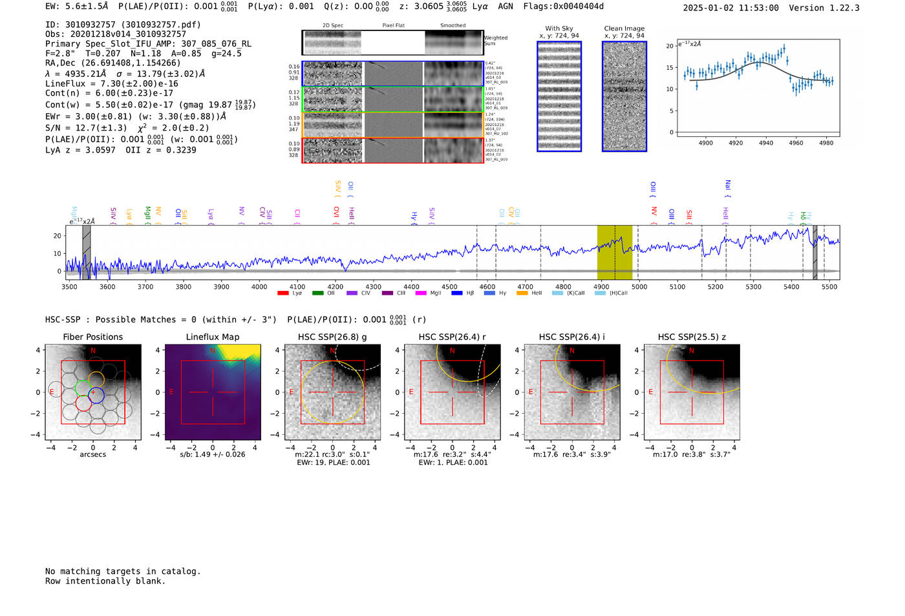This screenshot has height=616, width=905.
Task: Click the S/N = 12.7(±1.3) value
Action: point(86,128)
